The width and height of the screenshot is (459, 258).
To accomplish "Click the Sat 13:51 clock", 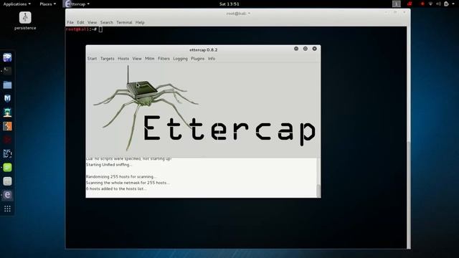I will pyautogui.click(x=229, y=4).
